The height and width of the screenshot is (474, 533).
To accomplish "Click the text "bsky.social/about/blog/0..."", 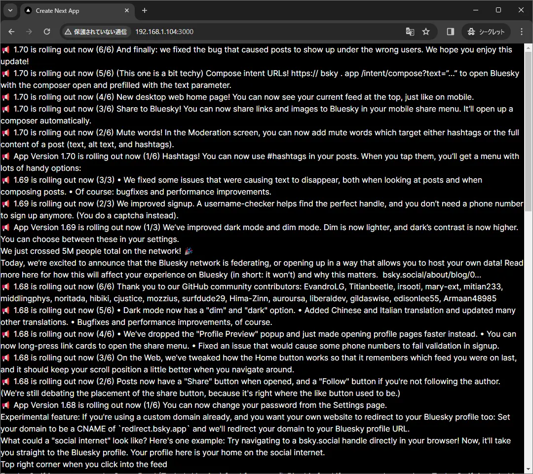I will tap(432, 275).
